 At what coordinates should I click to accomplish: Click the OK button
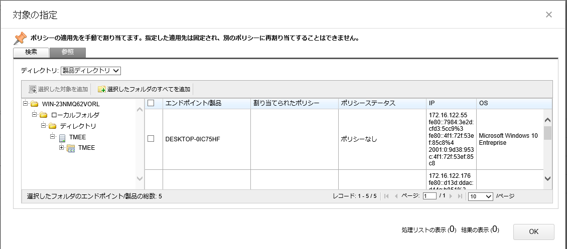(x=533, y=231)
